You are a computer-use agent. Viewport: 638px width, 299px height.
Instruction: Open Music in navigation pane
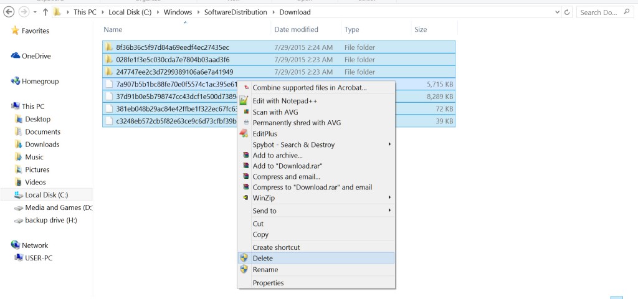[x=34, y=157]
